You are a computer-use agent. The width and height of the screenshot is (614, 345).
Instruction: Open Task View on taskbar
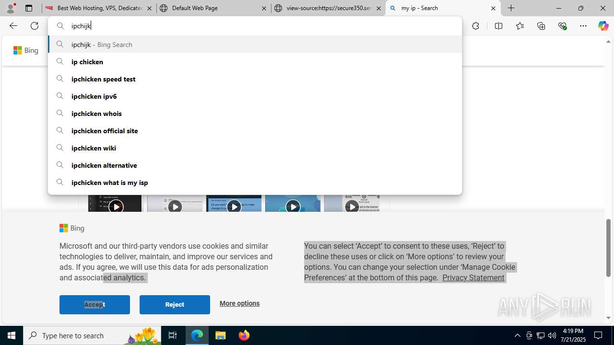173,335
